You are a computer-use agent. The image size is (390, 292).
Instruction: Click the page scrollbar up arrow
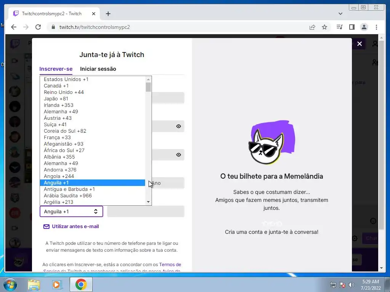tap(381, 38)
